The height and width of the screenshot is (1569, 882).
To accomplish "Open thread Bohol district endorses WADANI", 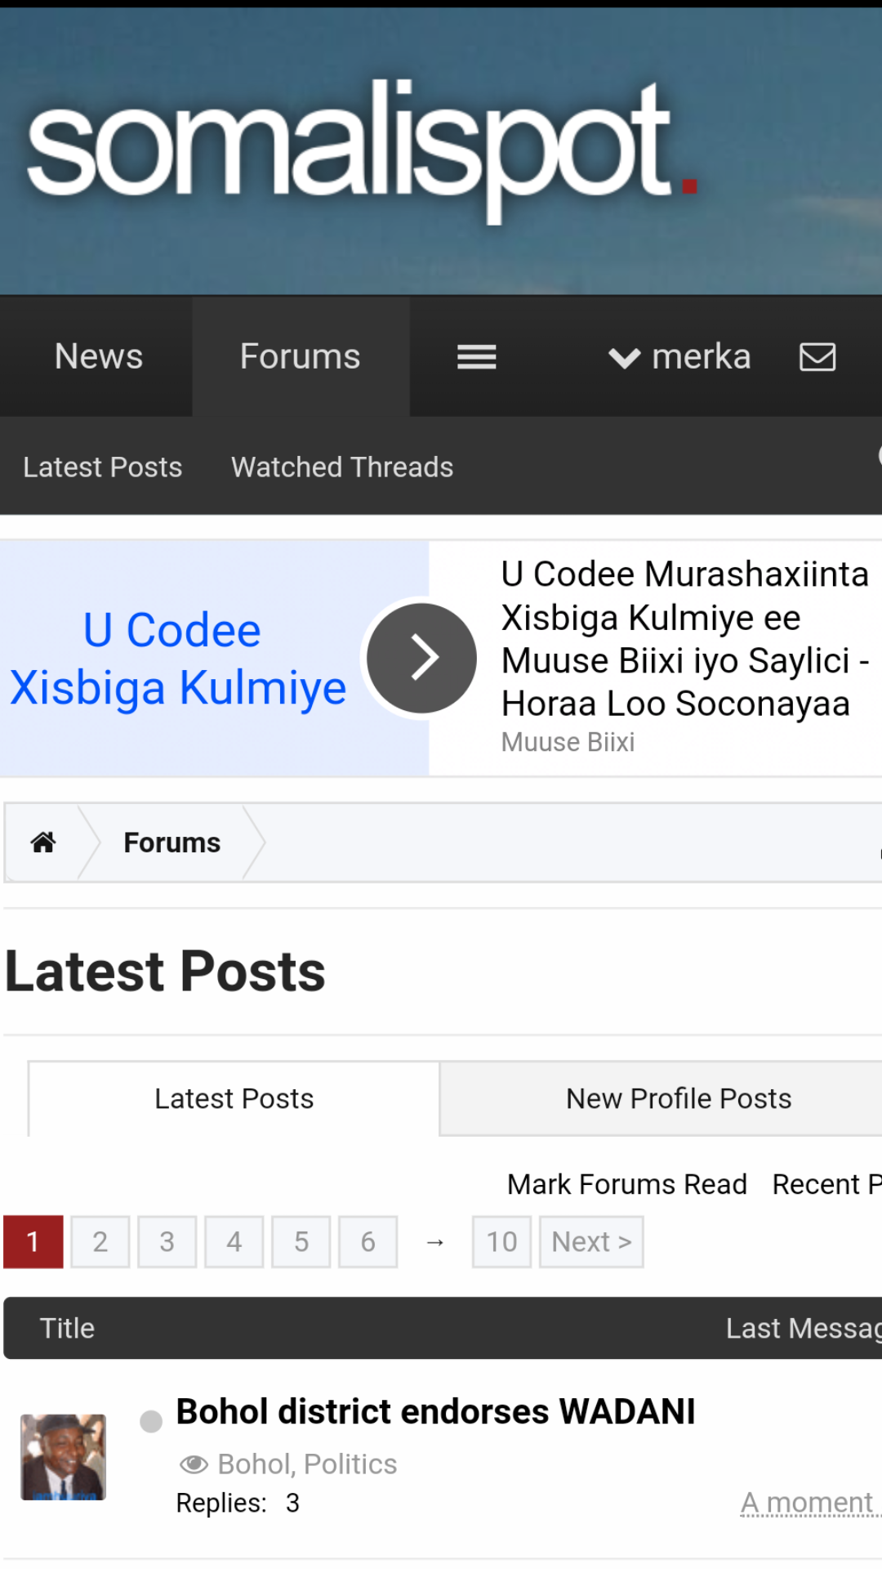I will point(435,1411).
